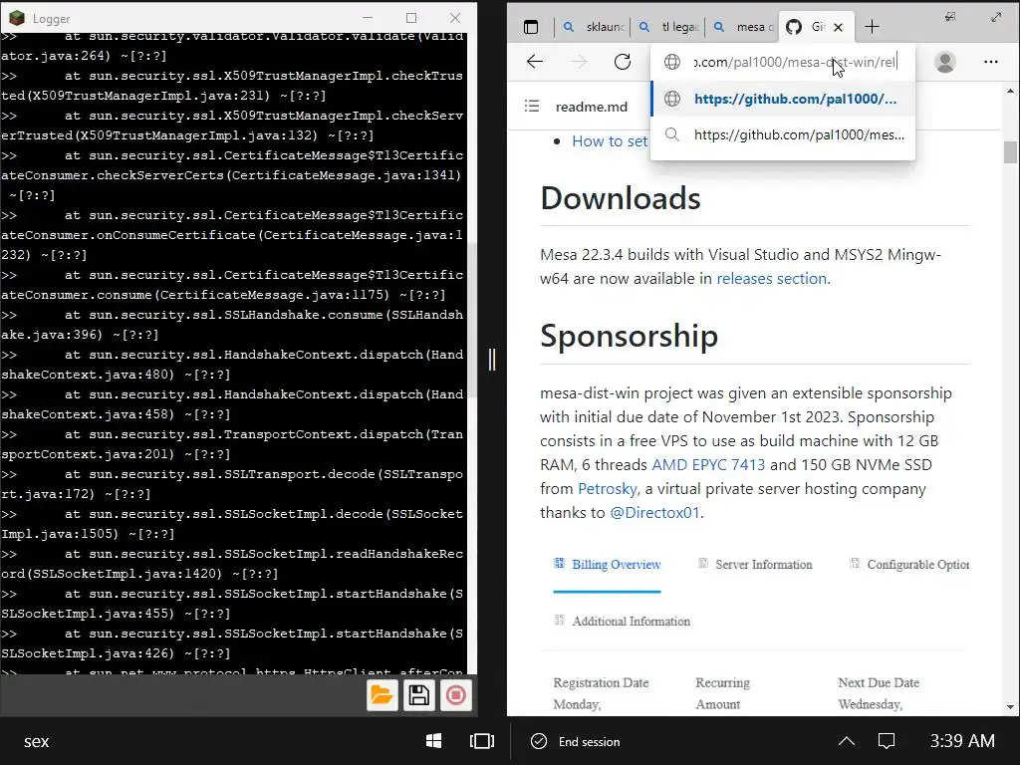Image resolution: width=1020 pixels, height=765 pixels.
Task: Open Configurable Options tab
Action: coord(909,565)
